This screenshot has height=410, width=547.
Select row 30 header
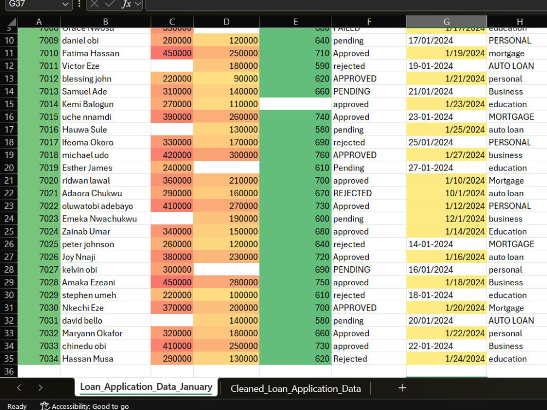pos(9,295)
